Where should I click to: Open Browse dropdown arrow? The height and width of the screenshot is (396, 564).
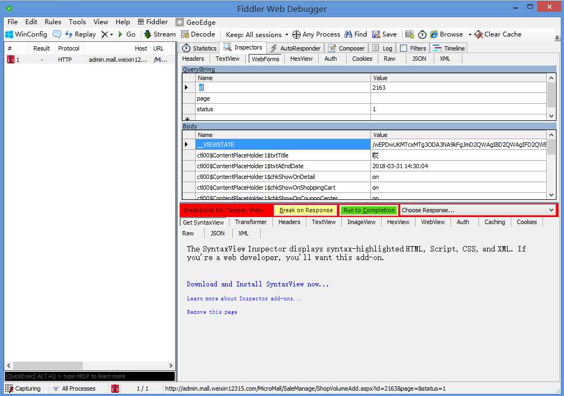point(470,34)
